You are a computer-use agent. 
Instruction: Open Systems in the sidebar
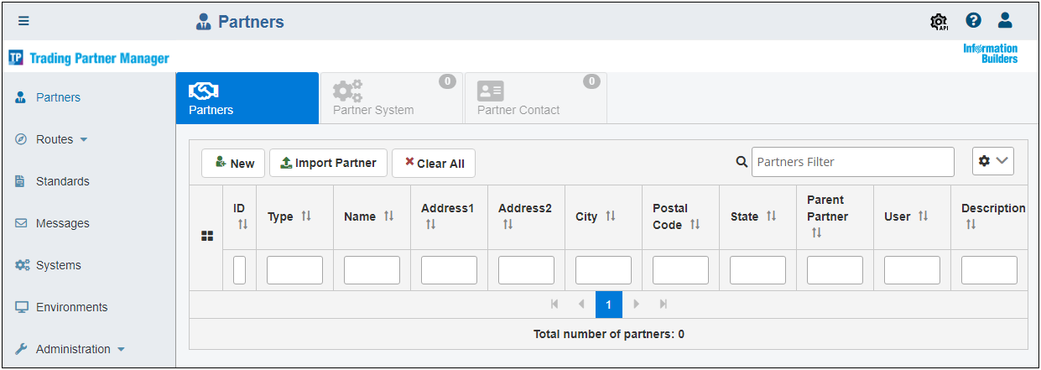[x=59, y=265]
